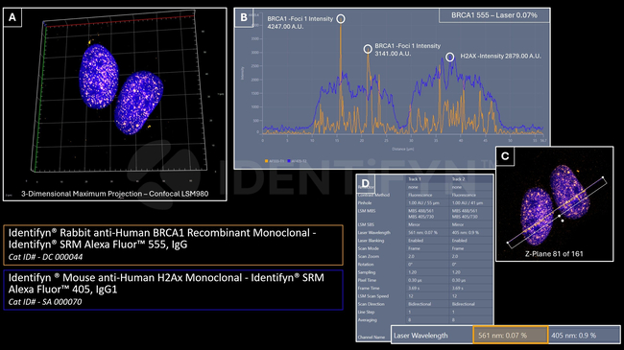Click the "Frame Time" row label
Image resolution: width=624 pixels, height=350 pixels.
pyautogui.click(x=369, y=289)
